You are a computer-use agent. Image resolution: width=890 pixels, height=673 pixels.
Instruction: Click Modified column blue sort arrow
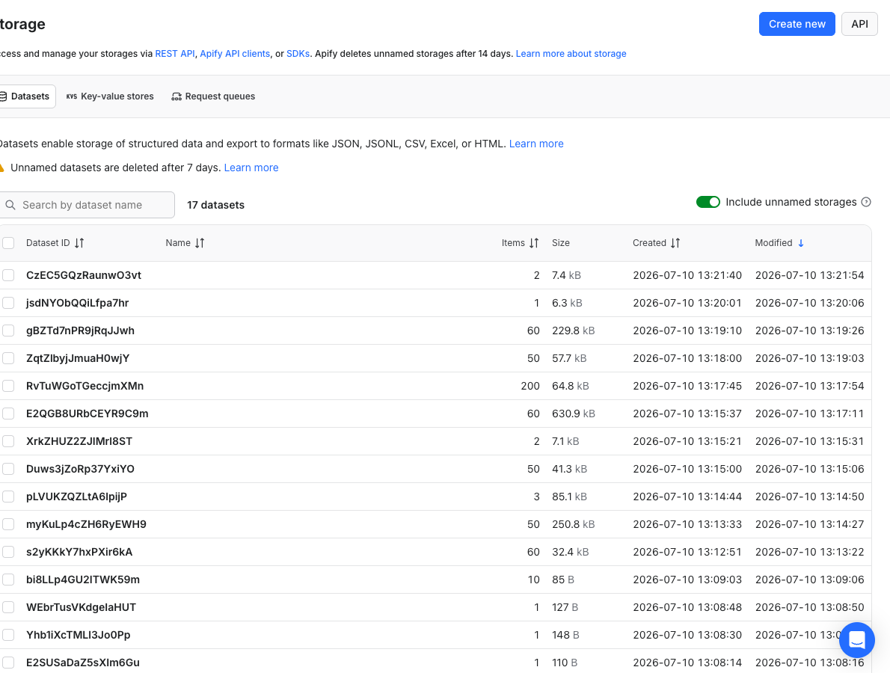point(801,243)
